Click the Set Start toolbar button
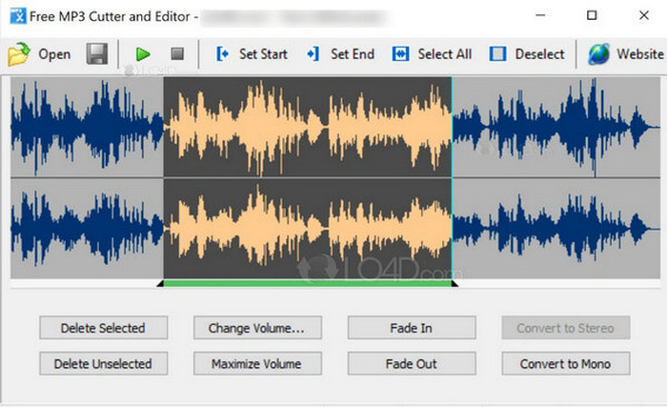667x407 pixels. (252, 54)
